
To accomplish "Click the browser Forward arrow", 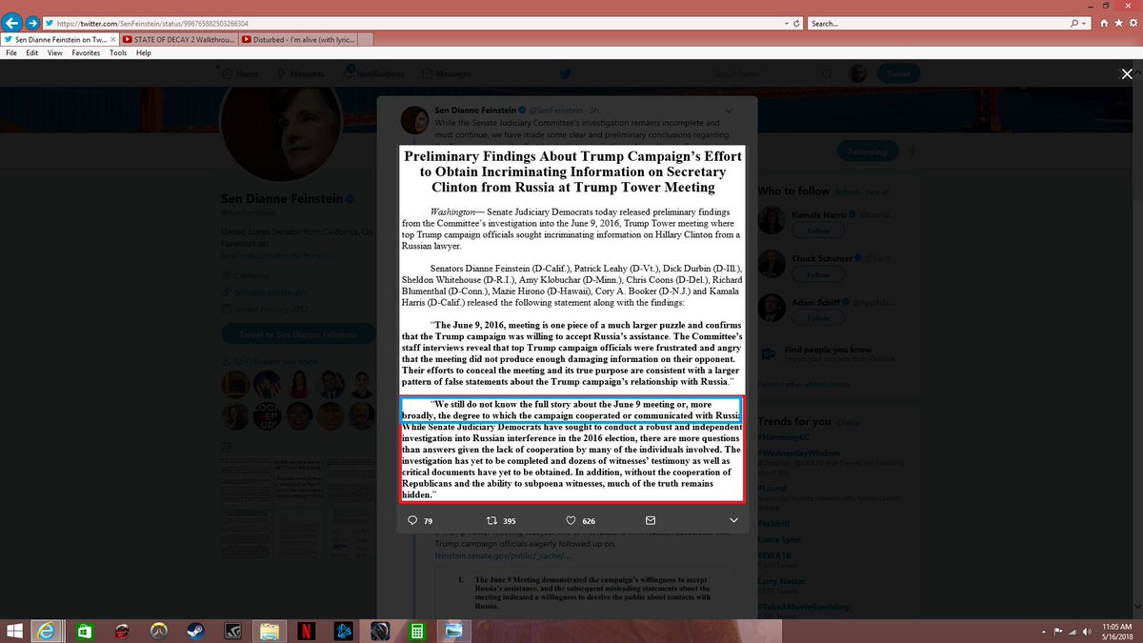I will pyautogui.click(x=31, y=21).
